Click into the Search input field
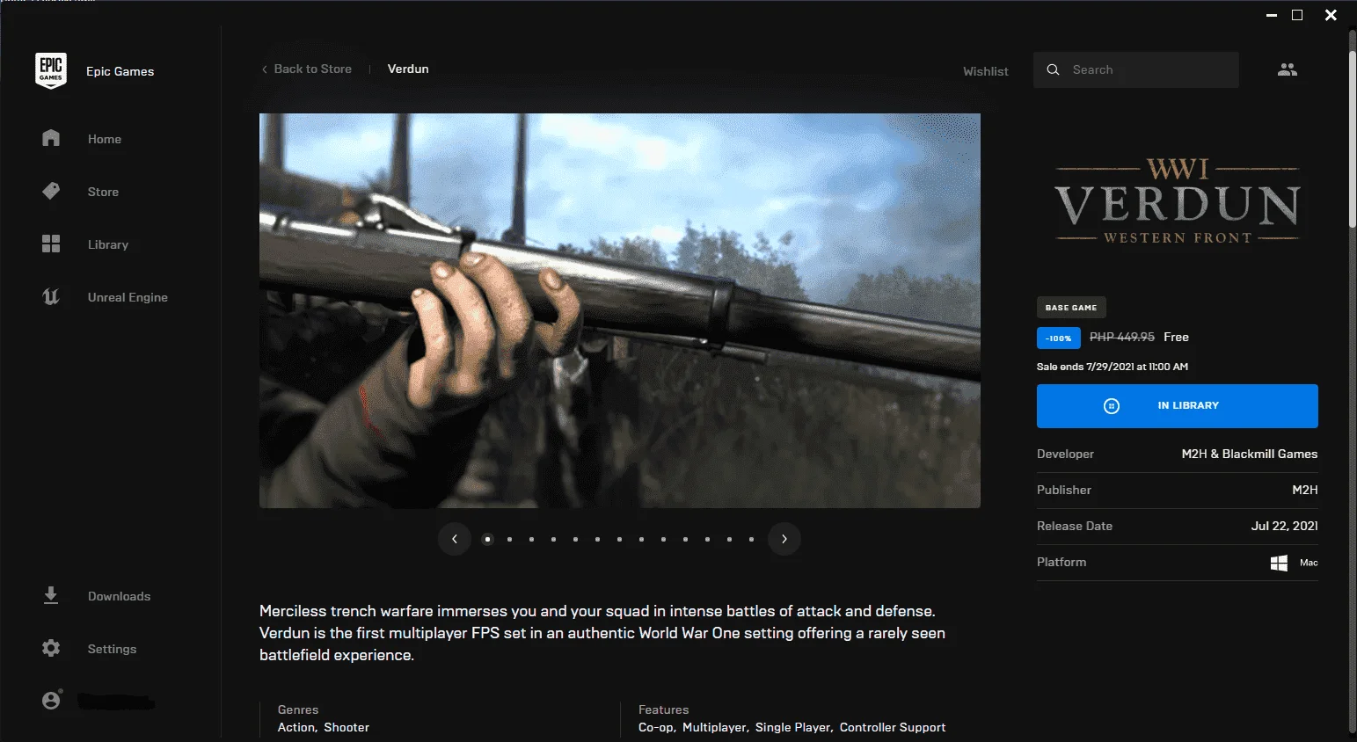1357x742 pixels. pyautogui.click(x=1136, y=69)
